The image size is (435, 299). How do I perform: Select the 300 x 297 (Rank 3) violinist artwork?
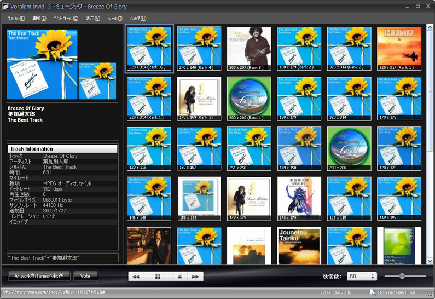point(250,48)
